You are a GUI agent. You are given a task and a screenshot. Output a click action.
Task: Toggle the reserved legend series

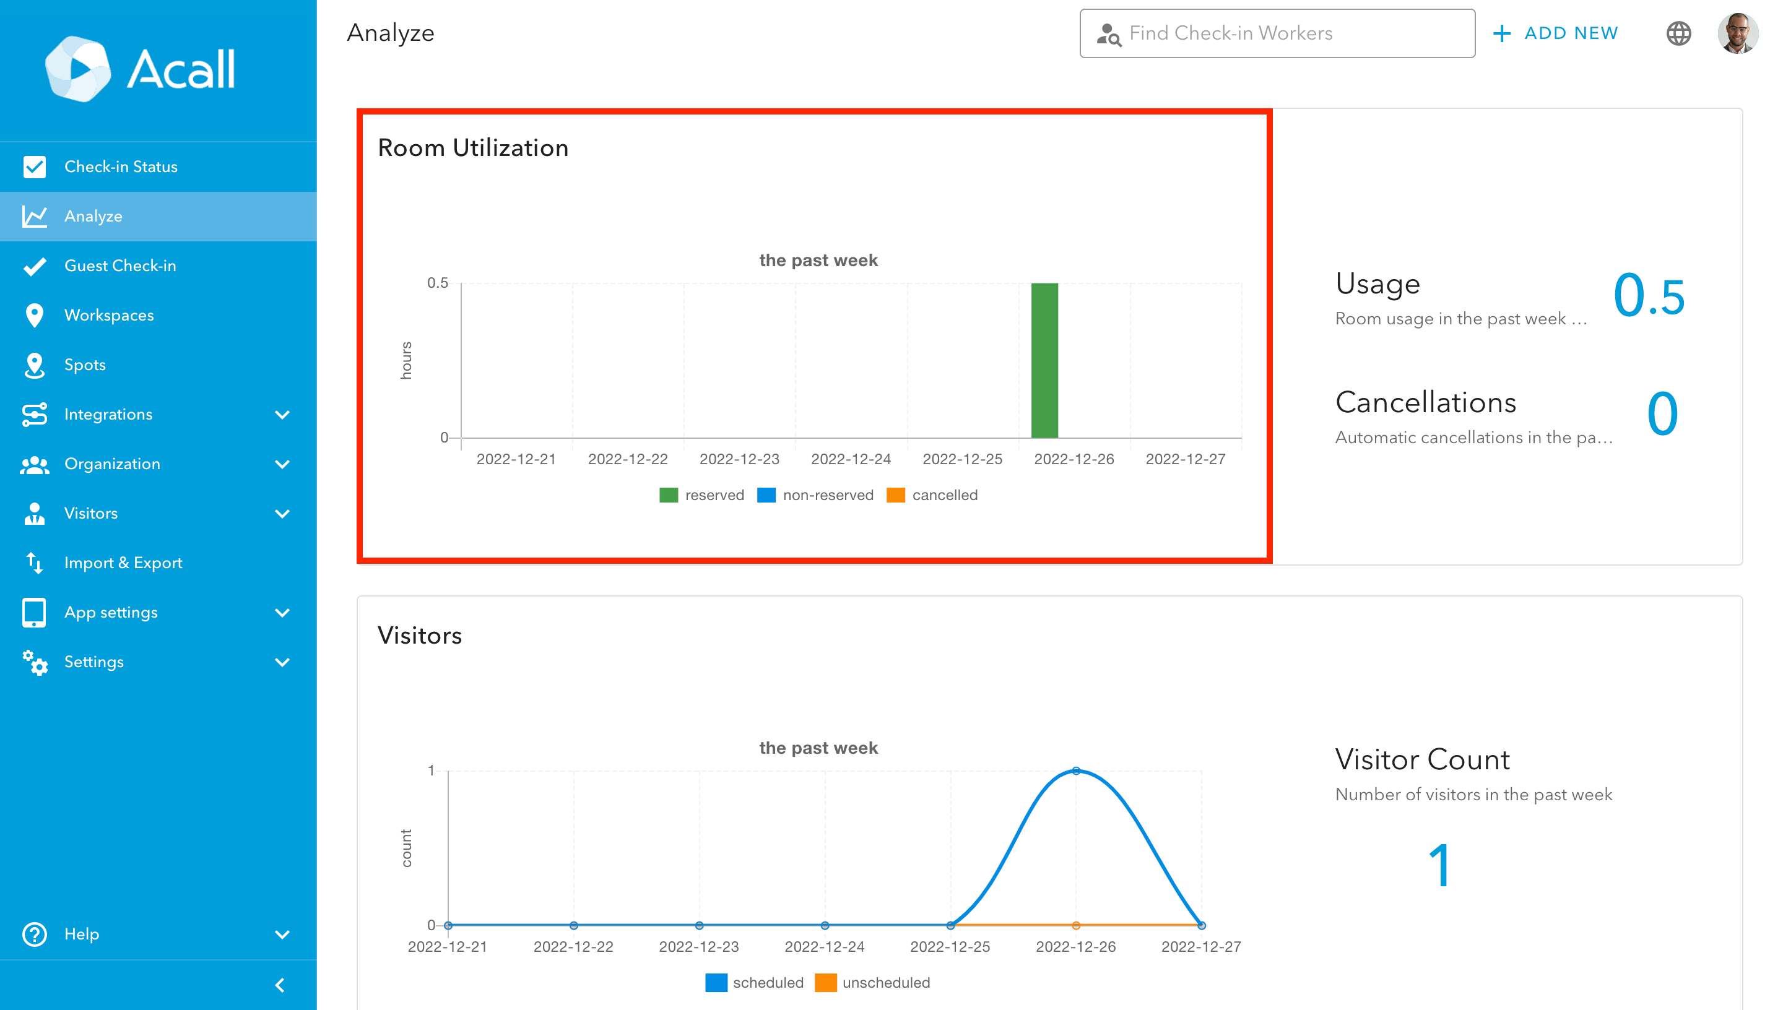pyautogui.click(x=701, y=495)
